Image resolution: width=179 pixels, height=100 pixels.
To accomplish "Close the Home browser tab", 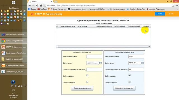I will [51, 2].
